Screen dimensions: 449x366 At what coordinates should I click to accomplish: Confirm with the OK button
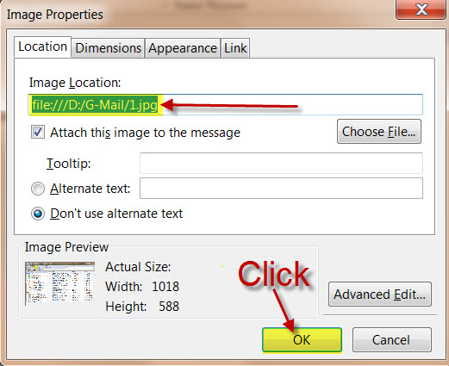tap(302, 340)
